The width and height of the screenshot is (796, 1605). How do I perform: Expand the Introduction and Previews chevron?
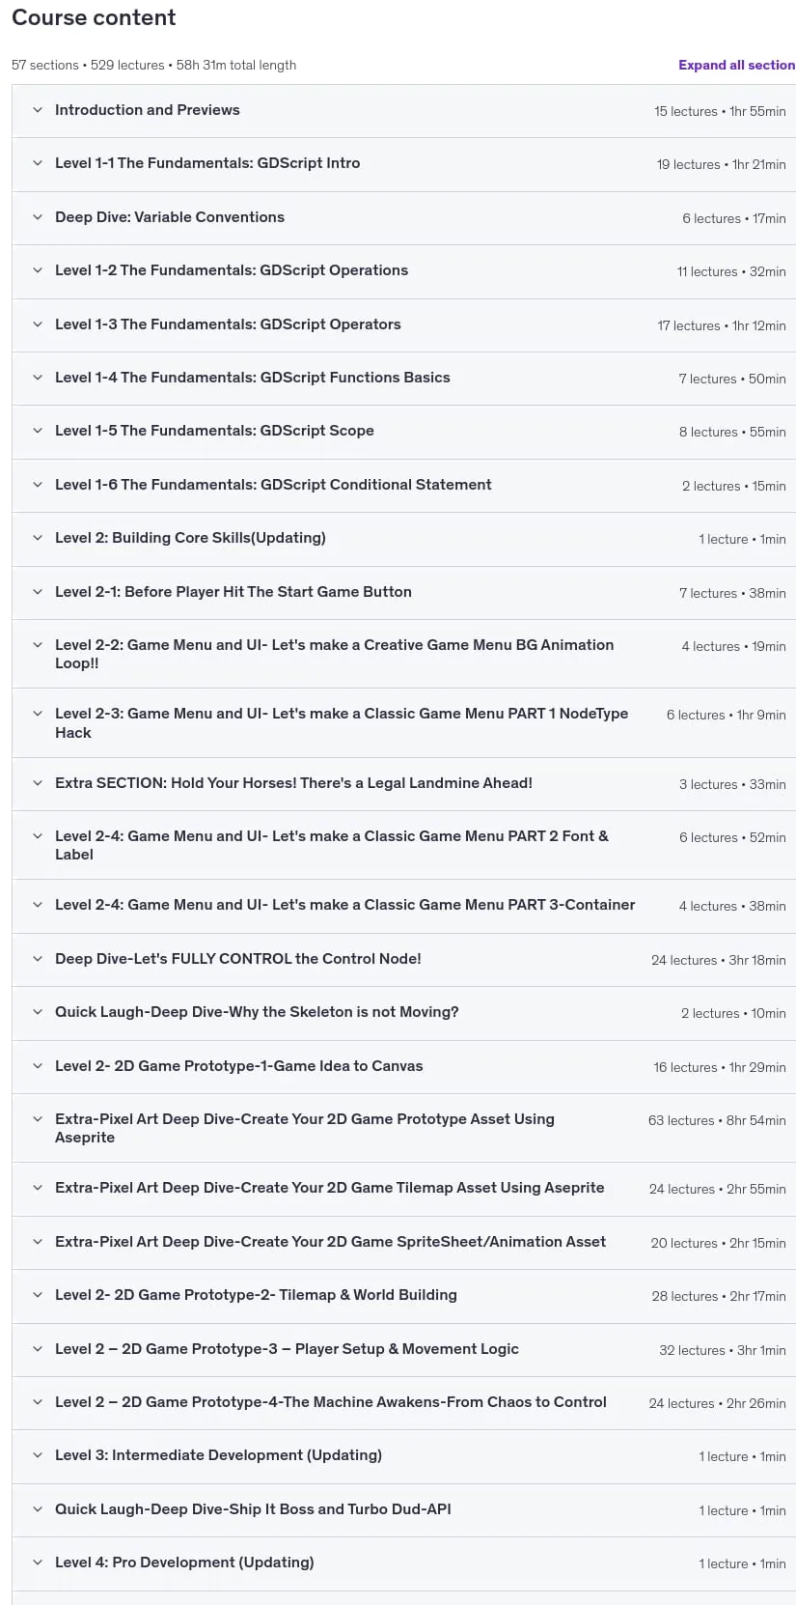(x=38, y=110)
